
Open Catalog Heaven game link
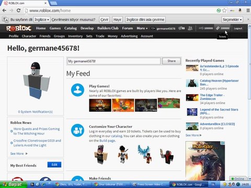(219, 83)
